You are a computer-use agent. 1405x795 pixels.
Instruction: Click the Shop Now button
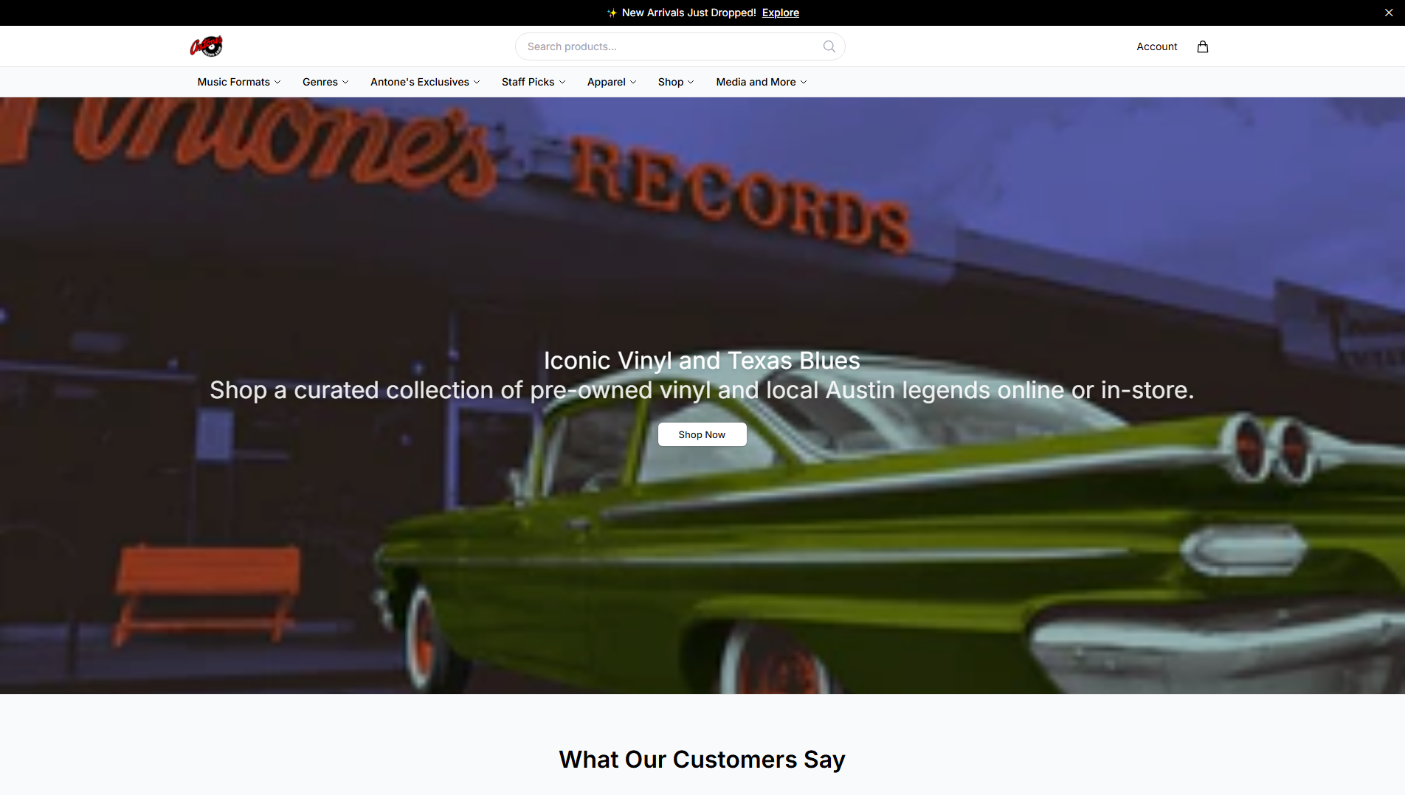click(x=702, y=434)
